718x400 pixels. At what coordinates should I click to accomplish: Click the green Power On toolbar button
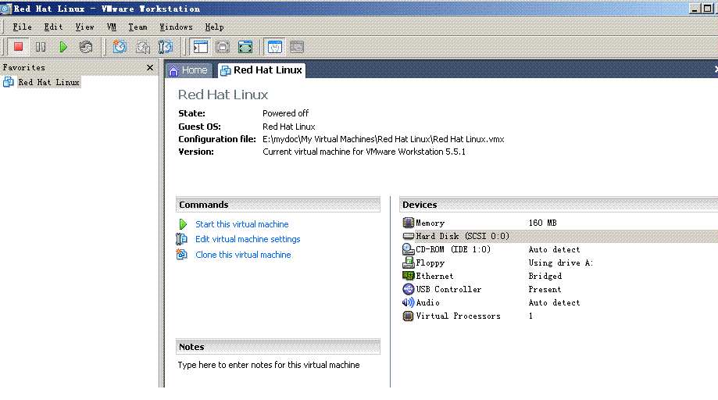63,47
